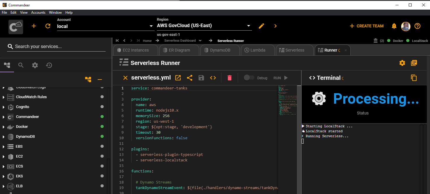Expand the Cognito tree item

click(x=4, y=107)
